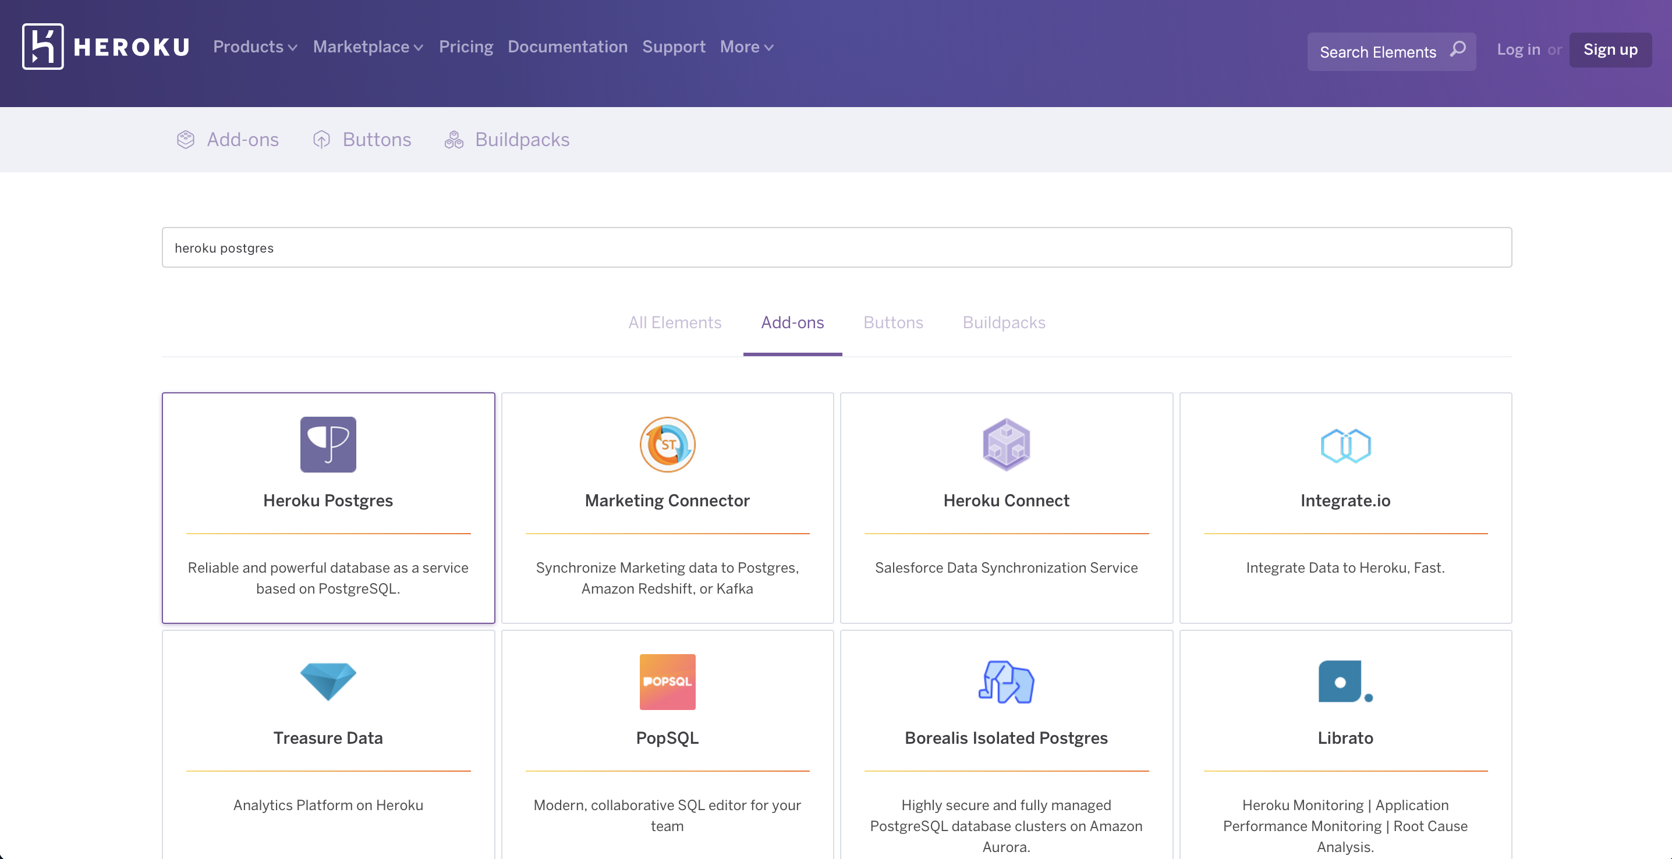Switch to the Buildpacks results tab
This screenshot has width=1672, height=859.
1004,322
